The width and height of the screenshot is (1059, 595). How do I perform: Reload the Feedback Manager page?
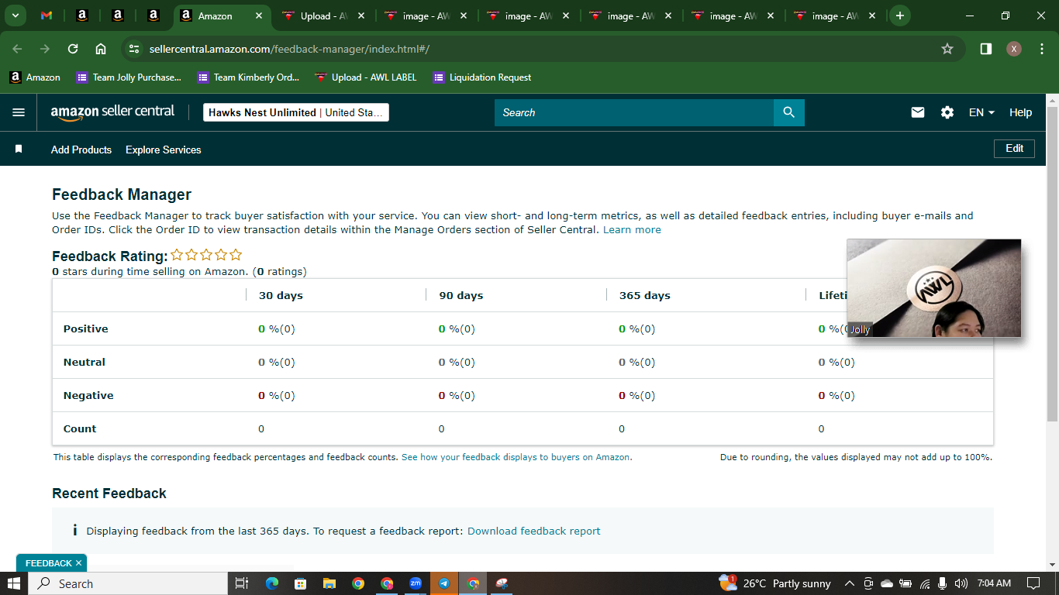point(73,49)
